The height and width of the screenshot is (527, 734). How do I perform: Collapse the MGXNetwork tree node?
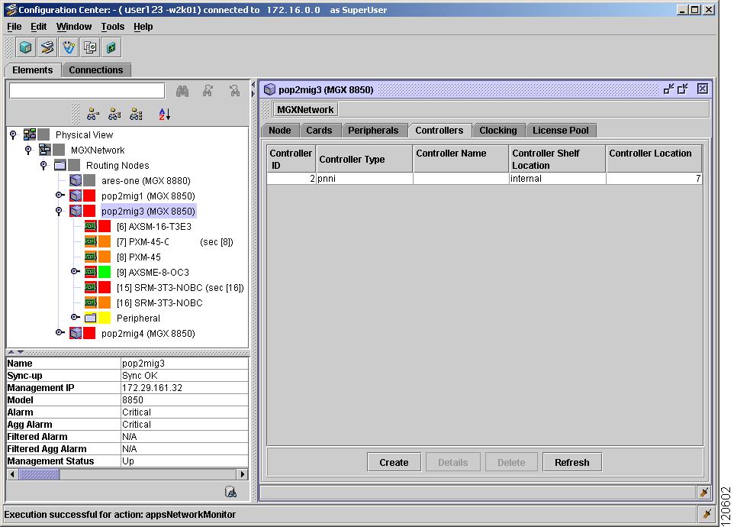click(x=28, y=150)
